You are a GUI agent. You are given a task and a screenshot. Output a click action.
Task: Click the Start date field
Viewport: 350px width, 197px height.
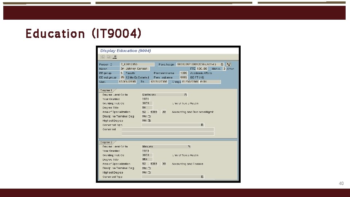127,82
